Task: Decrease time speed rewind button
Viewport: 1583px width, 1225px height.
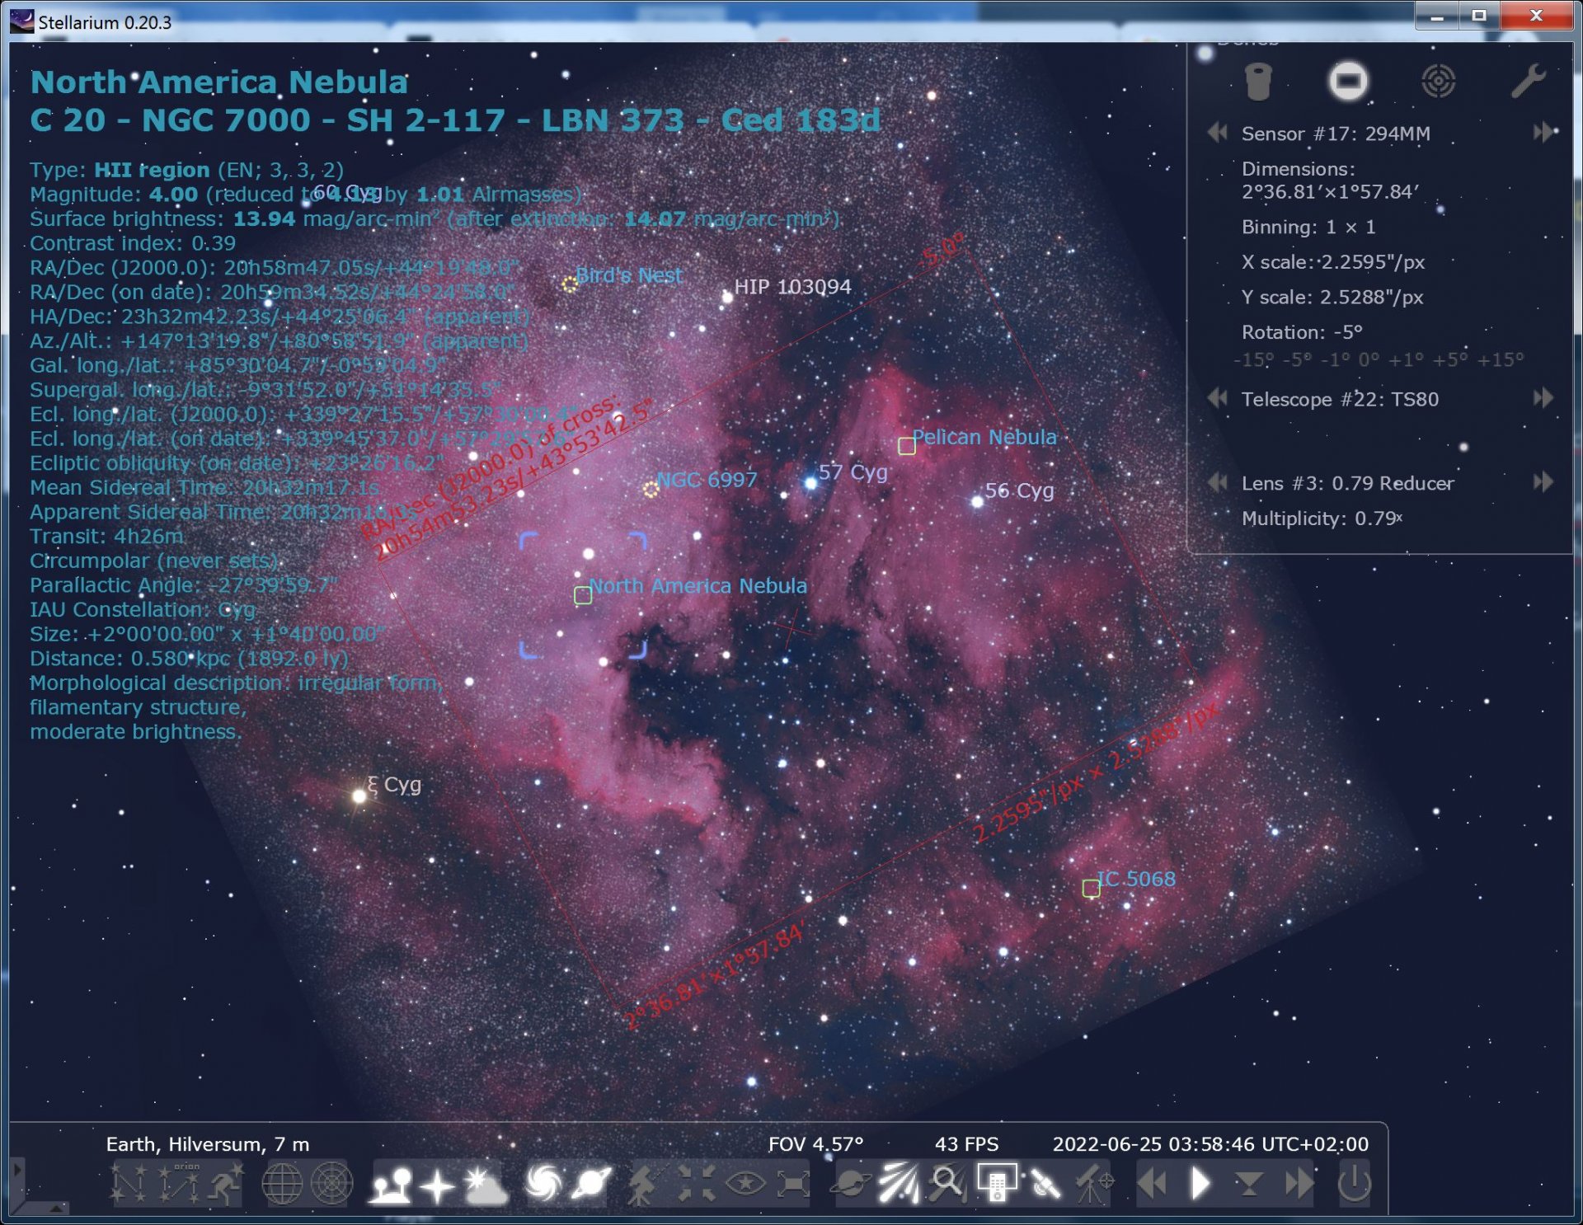Action: [x=1153, y=1184]
